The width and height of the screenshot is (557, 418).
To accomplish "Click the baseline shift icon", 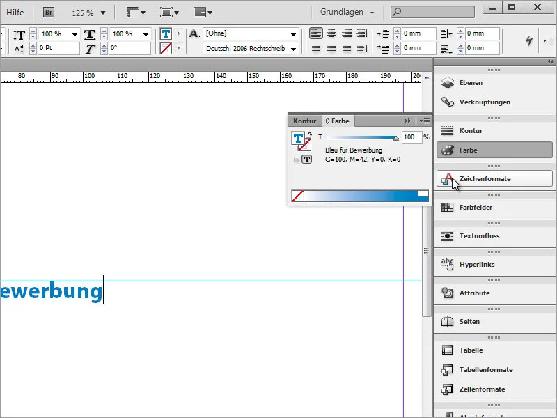I will tap(19, 49).
